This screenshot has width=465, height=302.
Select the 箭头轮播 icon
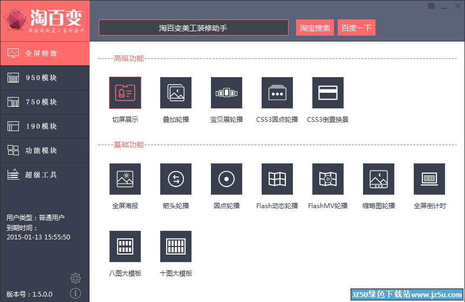[176, 179]
